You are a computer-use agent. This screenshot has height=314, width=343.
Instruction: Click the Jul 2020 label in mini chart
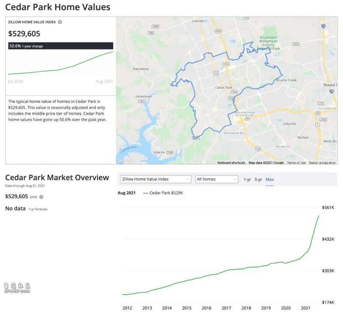point(15,81)
